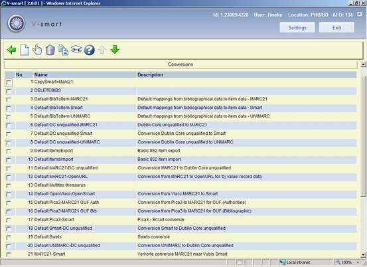367x267 pixels.
Task: Open Default OpenVlacc-OpenSmart entry
Action: tap(64, 194)
